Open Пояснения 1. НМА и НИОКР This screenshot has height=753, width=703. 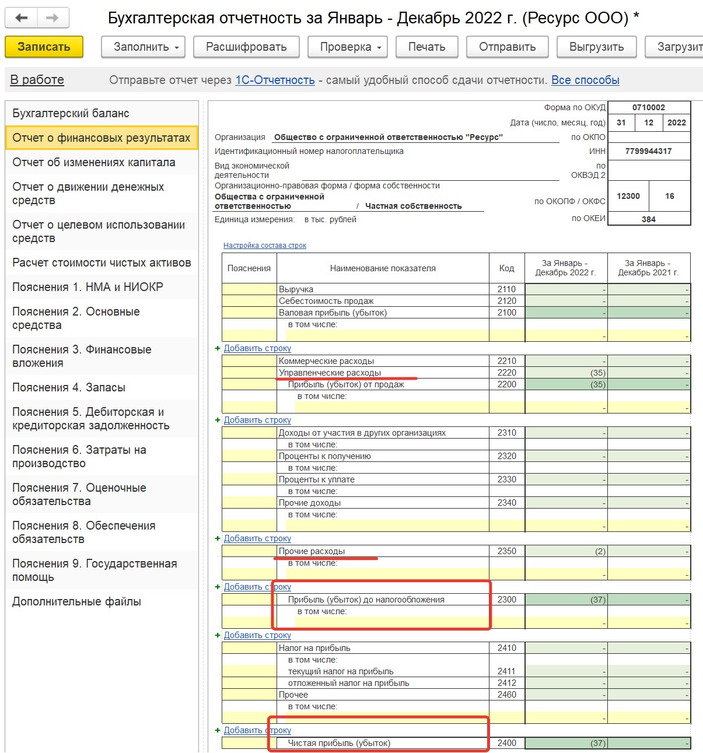pos(102,287)
